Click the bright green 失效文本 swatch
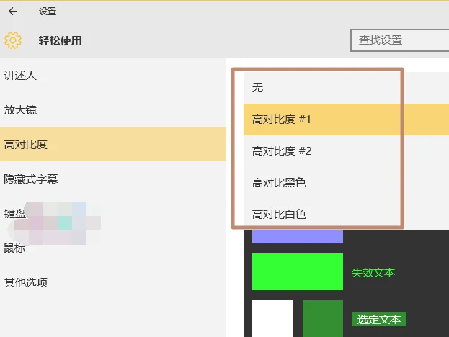The width and height of the screenshot is (449, 337). pos(298,271)
